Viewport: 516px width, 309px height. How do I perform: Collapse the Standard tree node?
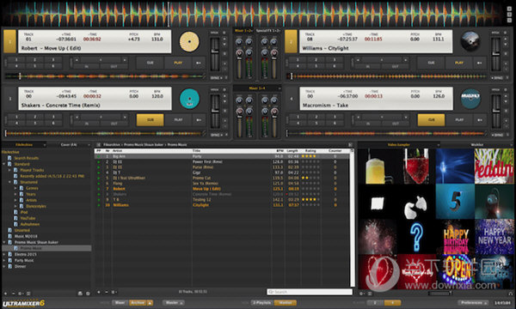[x=4, y=164]
